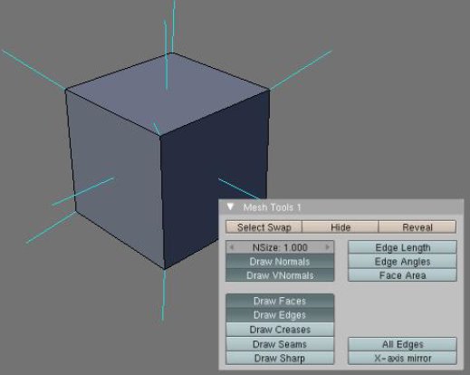Enable All Edges option
The width and height of the screenshot is (470, 375).
(x=402, y=344)
